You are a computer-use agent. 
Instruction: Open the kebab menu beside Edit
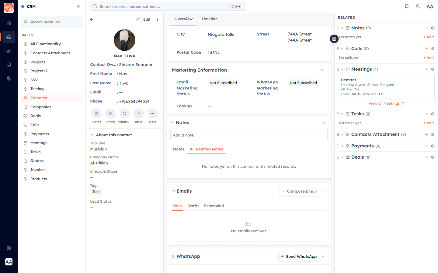[157, 19]
